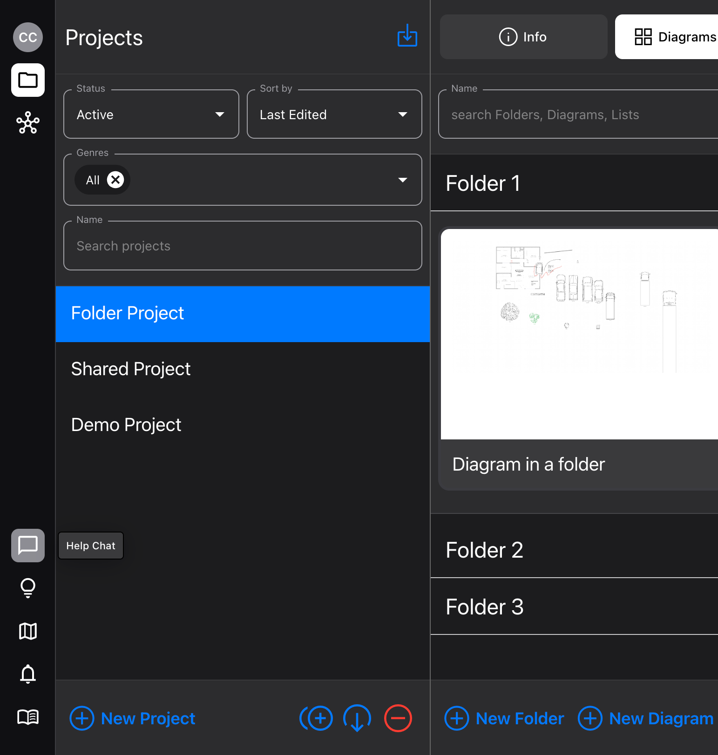The width and height of the screenshot is (718, 755).
Task: Open the map icon in sidebar
Action: coord(28,631)
